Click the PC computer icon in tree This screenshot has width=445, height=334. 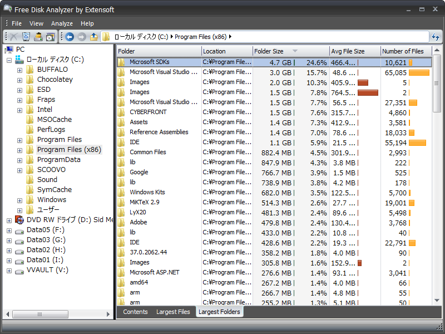(x=9, y=50)
